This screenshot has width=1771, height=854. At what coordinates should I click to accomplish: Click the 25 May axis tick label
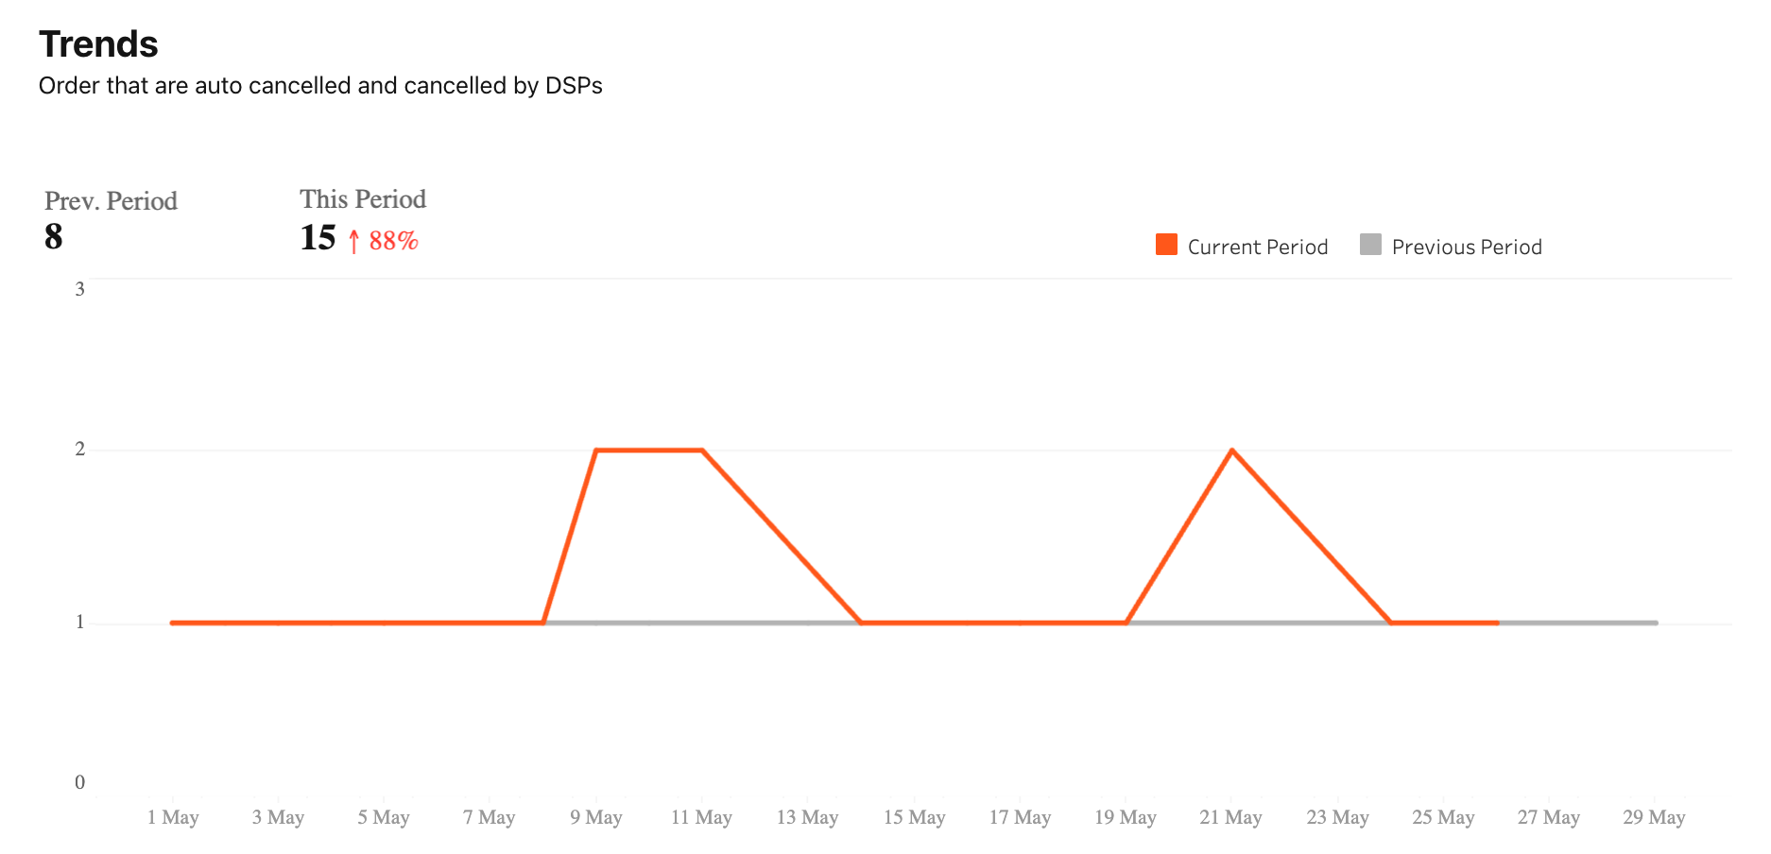(1443, 817)
